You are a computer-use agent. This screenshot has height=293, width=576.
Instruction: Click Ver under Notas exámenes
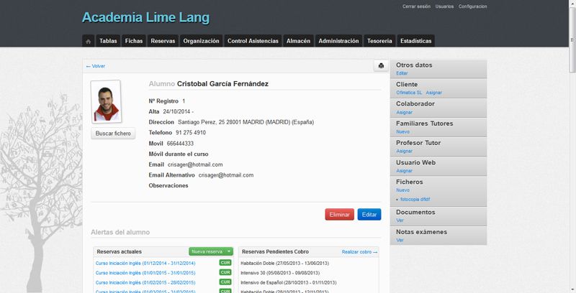[x=400, y=240]
